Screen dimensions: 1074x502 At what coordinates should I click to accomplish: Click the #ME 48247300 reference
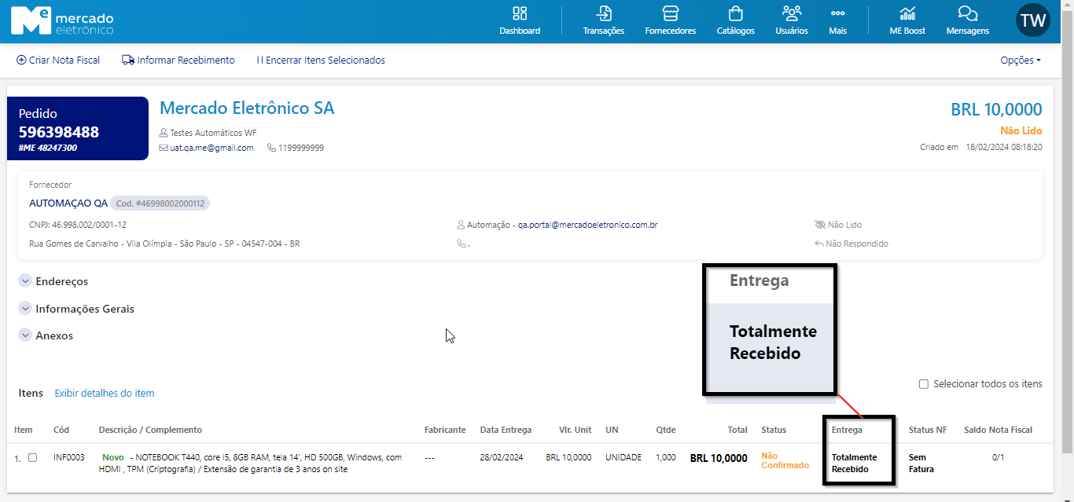48,148
